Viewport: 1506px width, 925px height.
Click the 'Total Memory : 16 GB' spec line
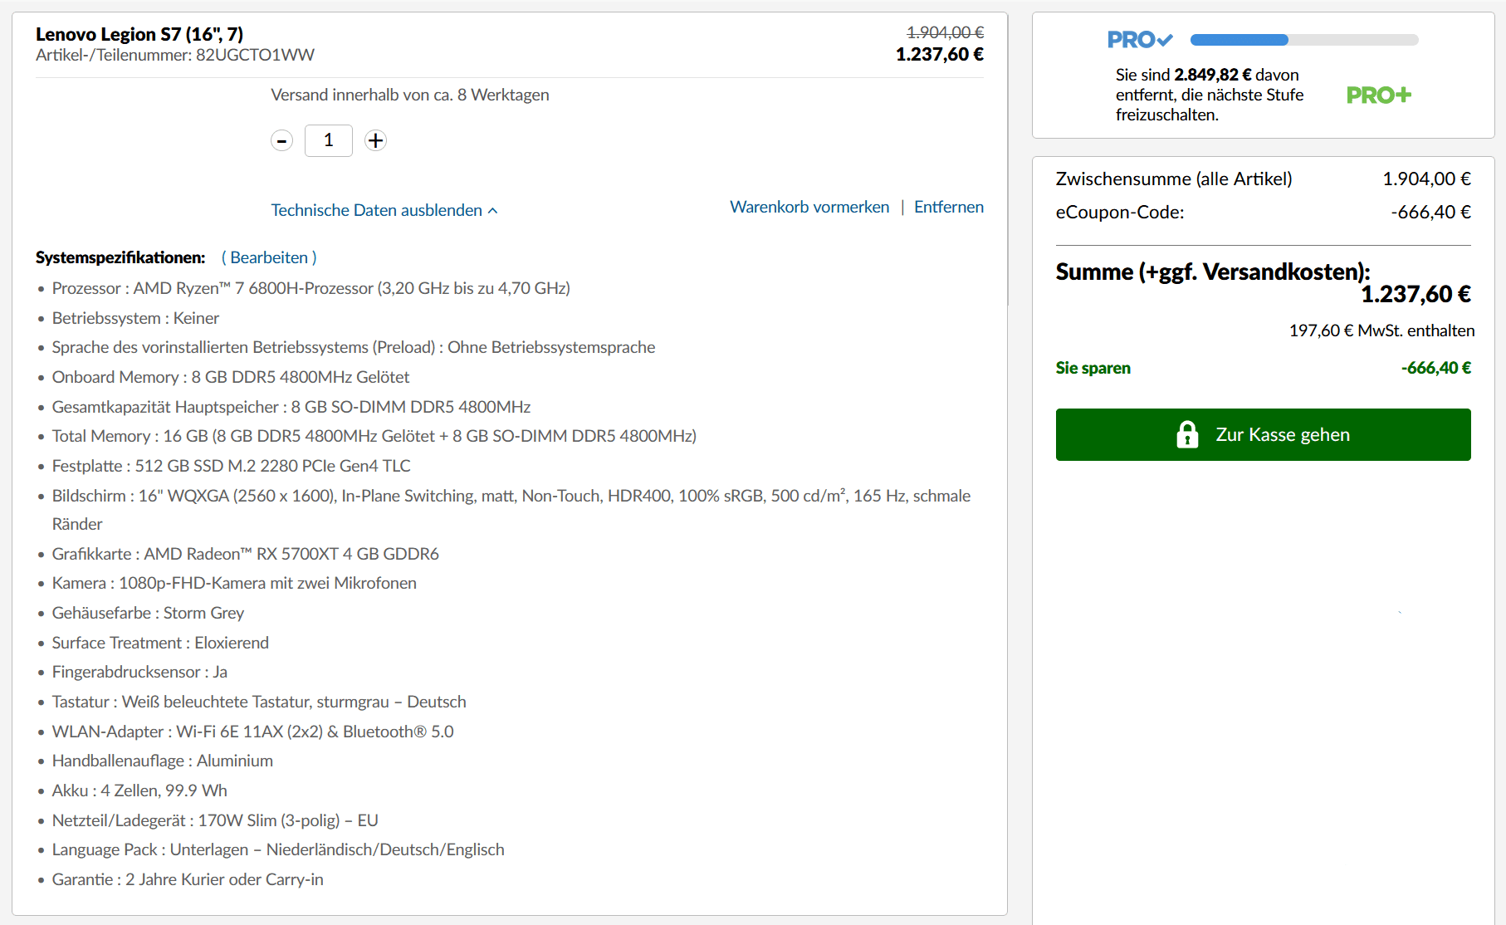[374, 436]
